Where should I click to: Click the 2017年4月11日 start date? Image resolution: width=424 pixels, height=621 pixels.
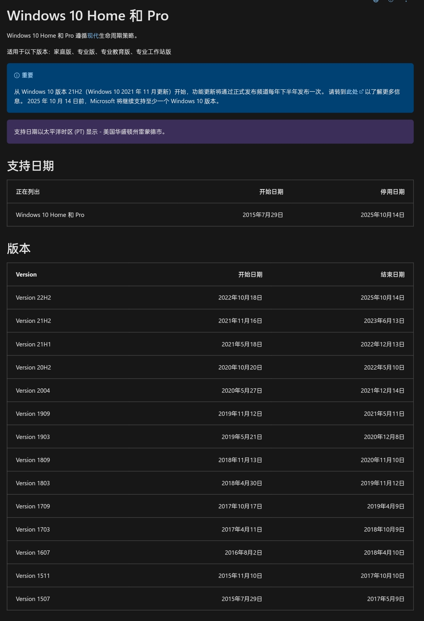click(242, 530)
